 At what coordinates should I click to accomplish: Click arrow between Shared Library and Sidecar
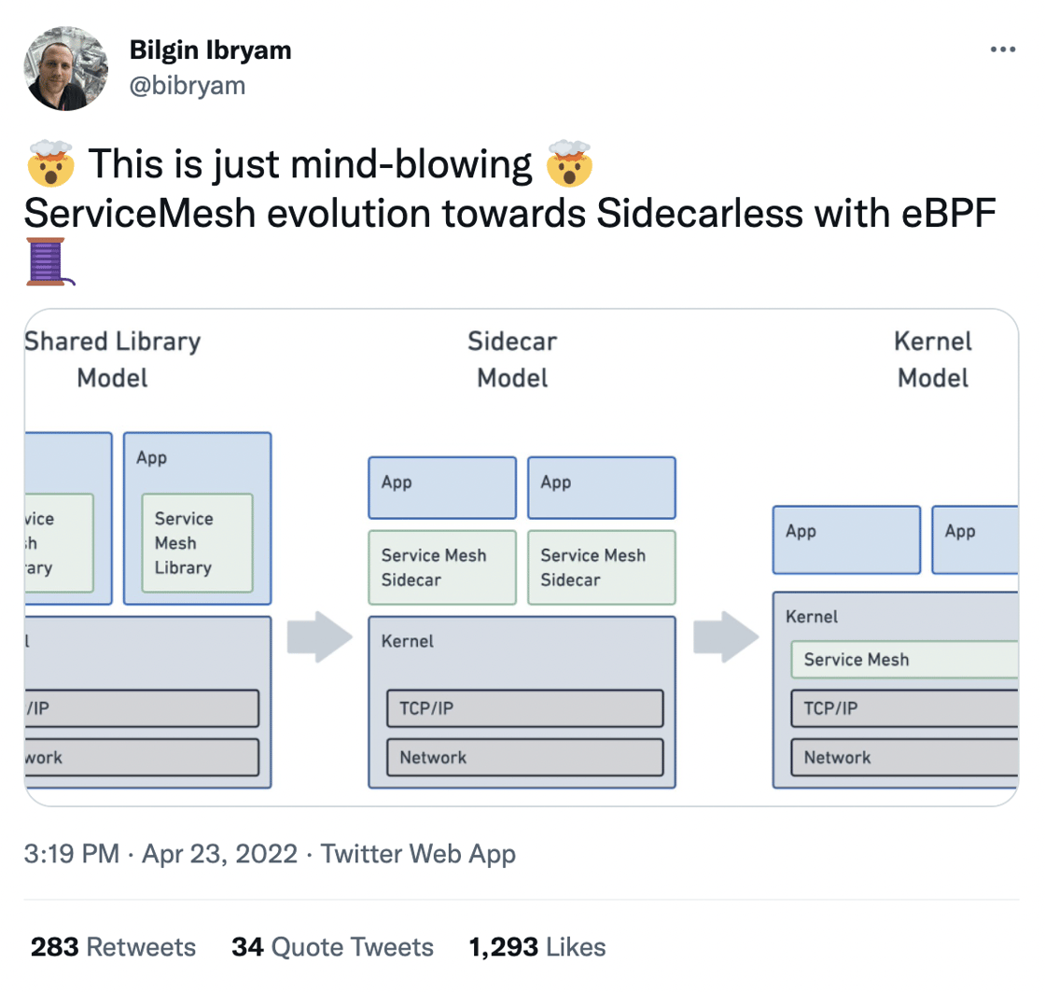319,637
